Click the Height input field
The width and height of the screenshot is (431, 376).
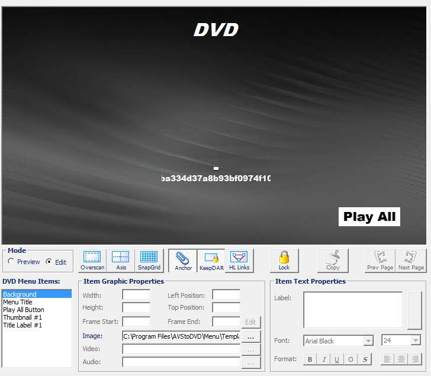[x=136, y=307]
